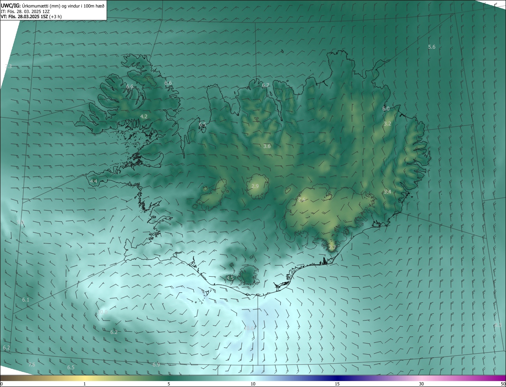Click the 8.3 value label on the map
Viewport: 506px width, 387px height.
click(498, 325)
